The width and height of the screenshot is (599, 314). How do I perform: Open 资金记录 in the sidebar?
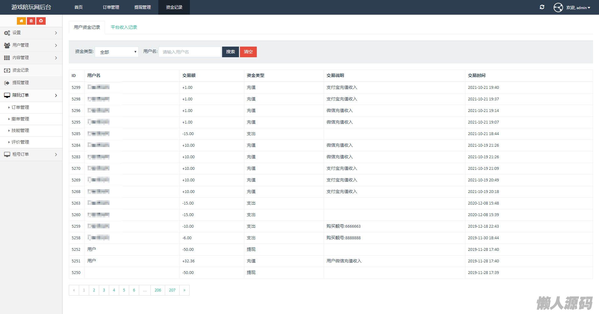[x=21, y=70]
